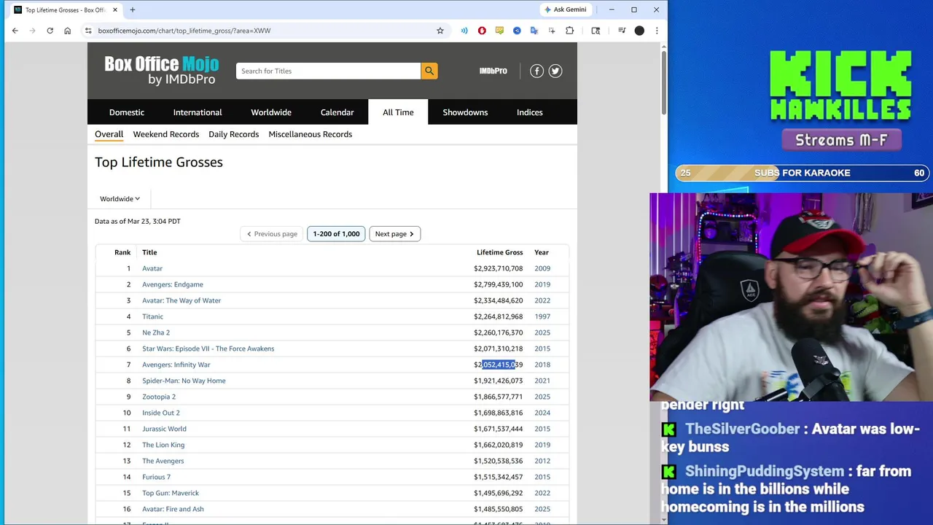This screenshot has height=525, width=933.
Task: Switch to Miscellaneous Records sub-tab
Action: (x=310, y=134)
